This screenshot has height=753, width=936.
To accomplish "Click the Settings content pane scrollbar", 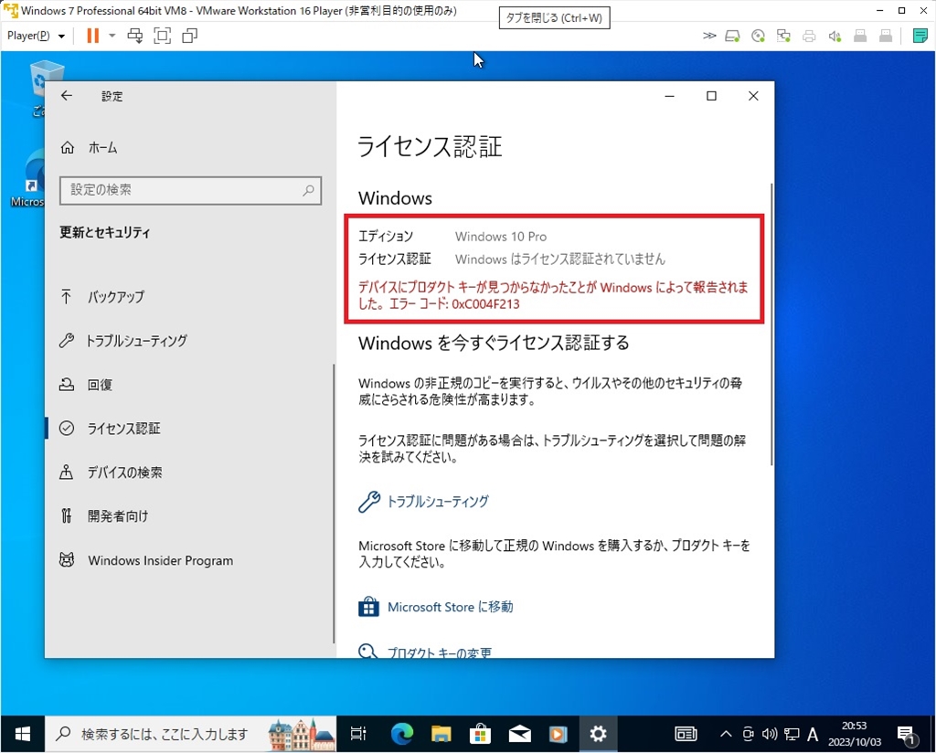I will click(x=771, y=325).
